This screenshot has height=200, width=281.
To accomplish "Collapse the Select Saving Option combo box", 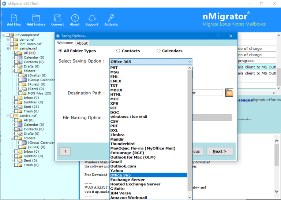I will click(x=190, y=62).
